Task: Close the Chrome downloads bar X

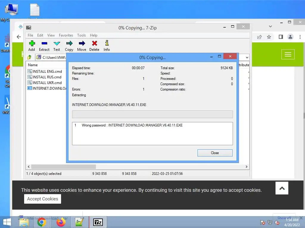Action: (301, 218)
